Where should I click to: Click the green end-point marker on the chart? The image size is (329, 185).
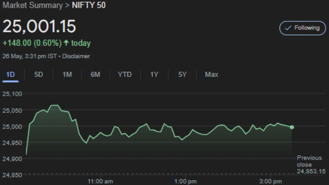tap(292, 127)
